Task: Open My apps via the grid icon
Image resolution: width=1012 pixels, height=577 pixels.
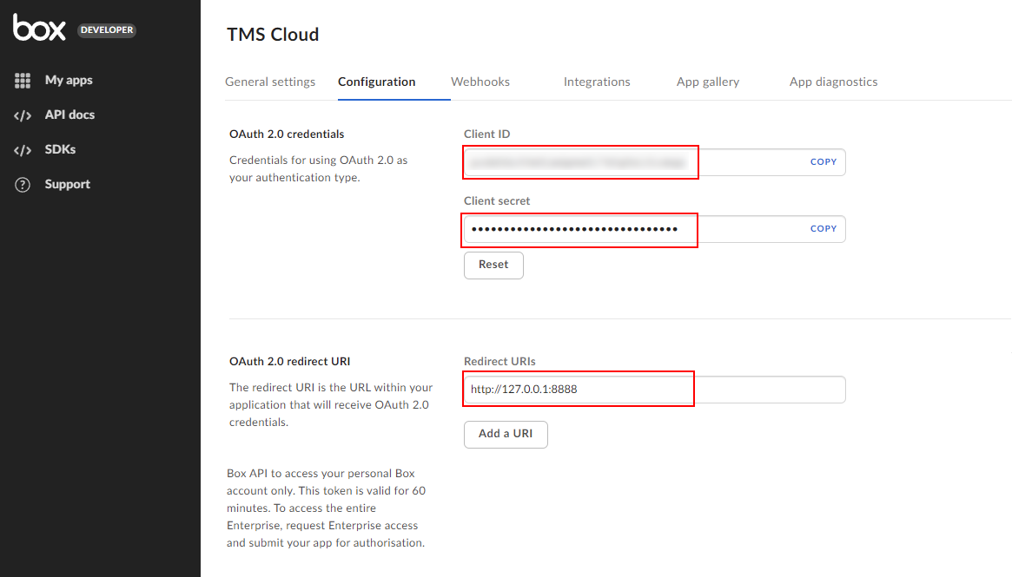Action: [23, 81]
